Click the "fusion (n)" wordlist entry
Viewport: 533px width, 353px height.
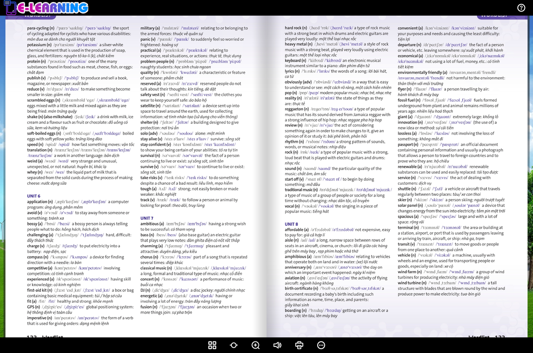pyautogui.click(x=149, y=307)
